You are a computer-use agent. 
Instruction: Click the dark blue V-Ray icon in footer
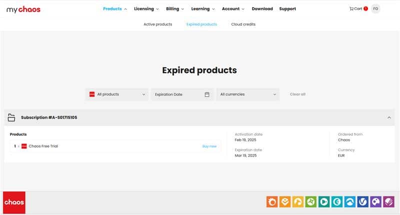pyautogui.click(x=362, y=202)
